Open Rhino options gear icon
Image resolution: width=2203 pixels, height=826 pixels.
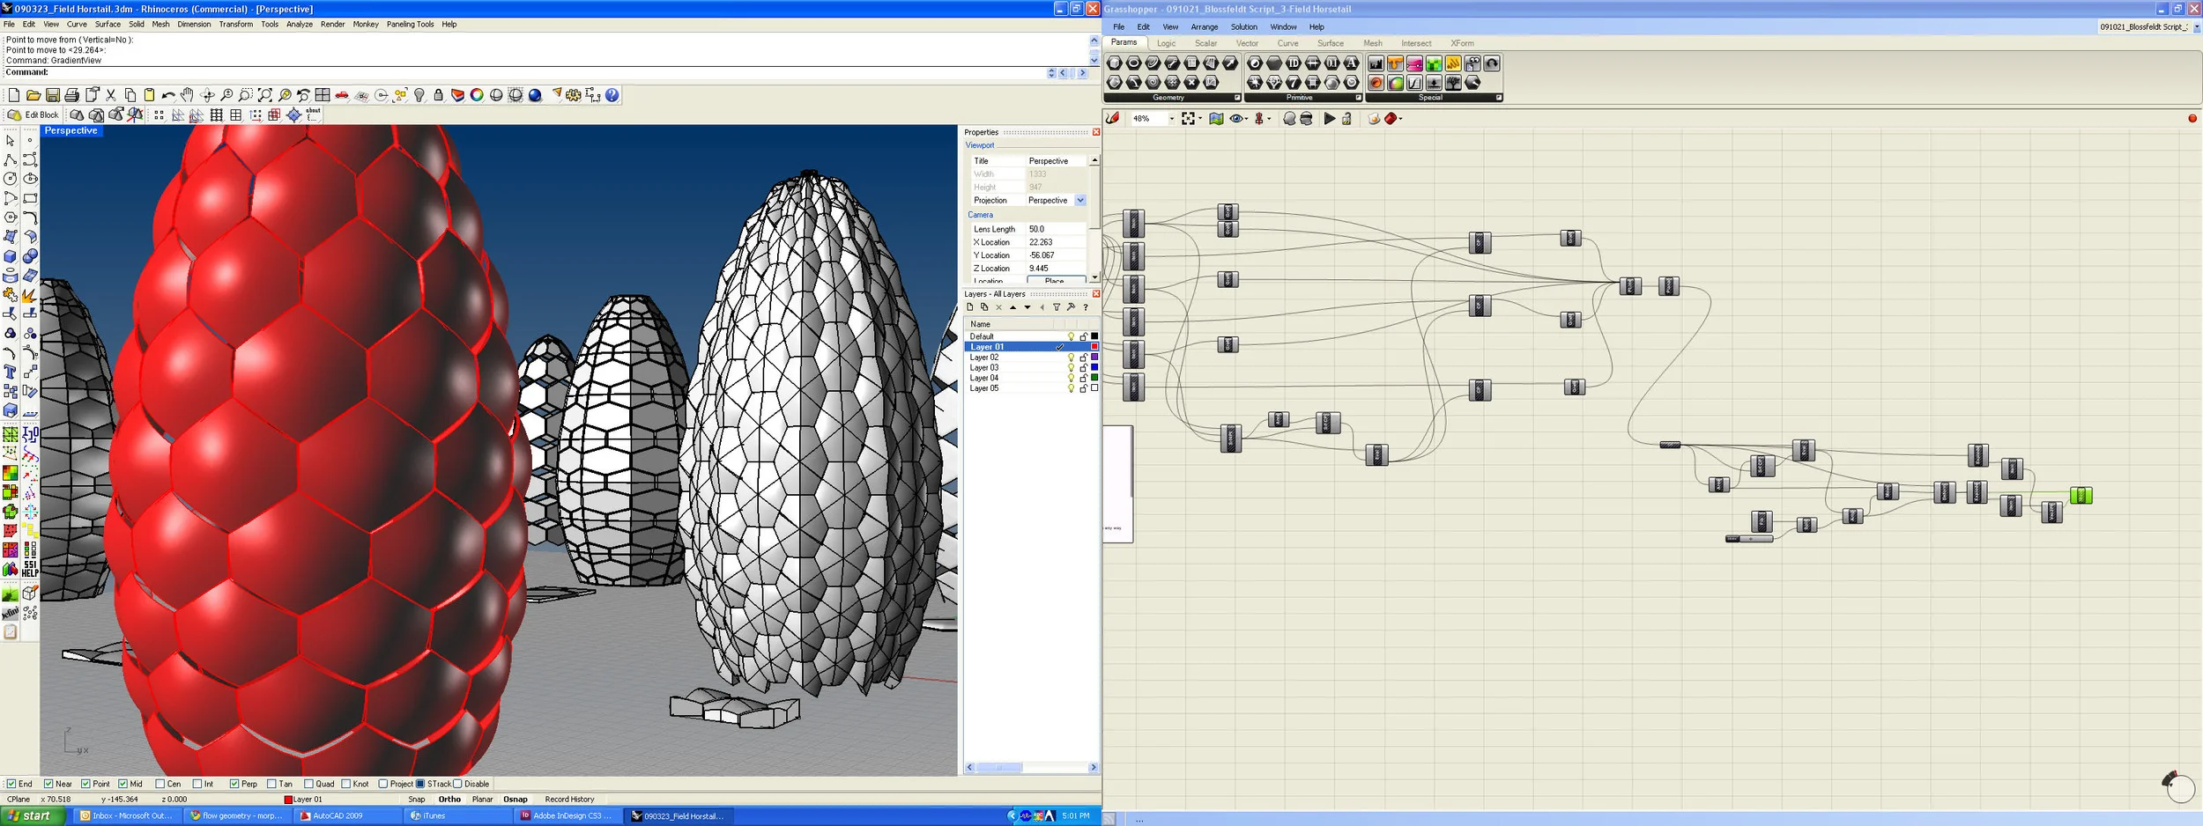click(x=574, y=95)
